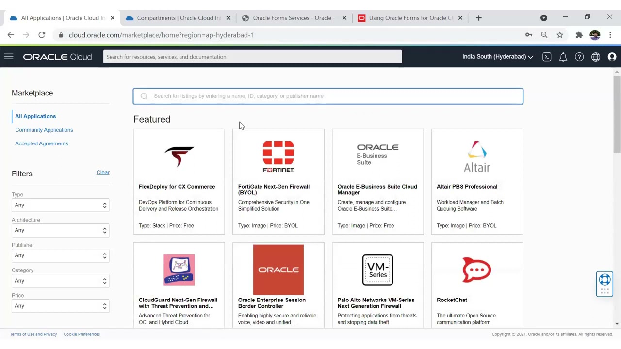
Task: Open a new browser tab
Action: pyautogui.click(x=478, y=18)
